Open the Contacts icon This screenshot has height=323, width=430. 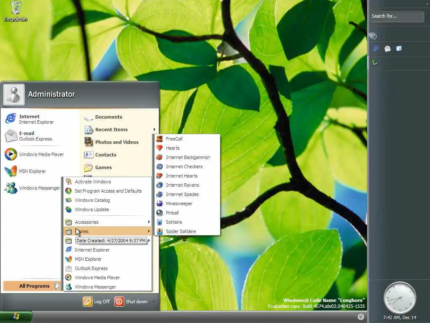pyautogui.click(x=89, y=155)
